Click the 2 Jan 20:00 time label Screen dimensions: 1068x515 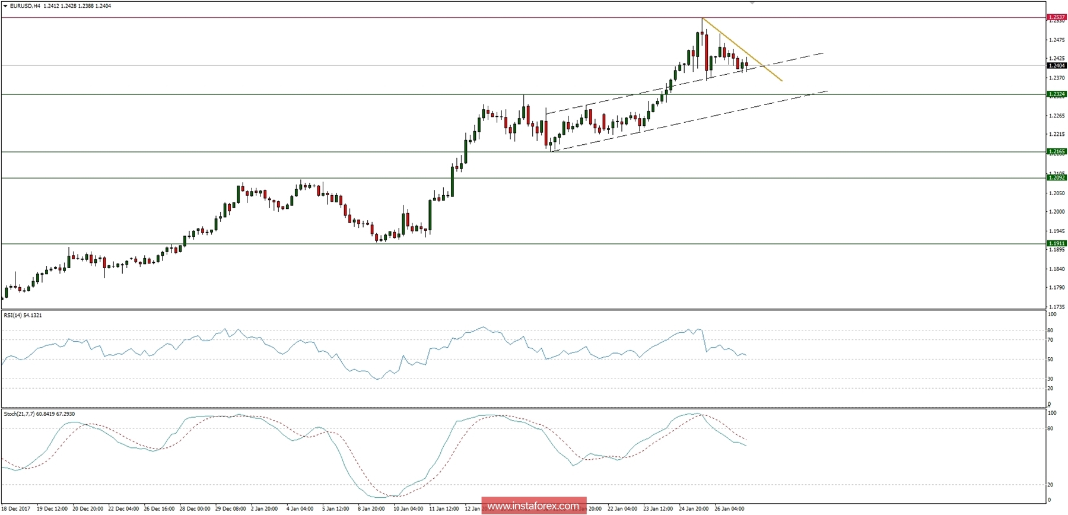(265, 509)
